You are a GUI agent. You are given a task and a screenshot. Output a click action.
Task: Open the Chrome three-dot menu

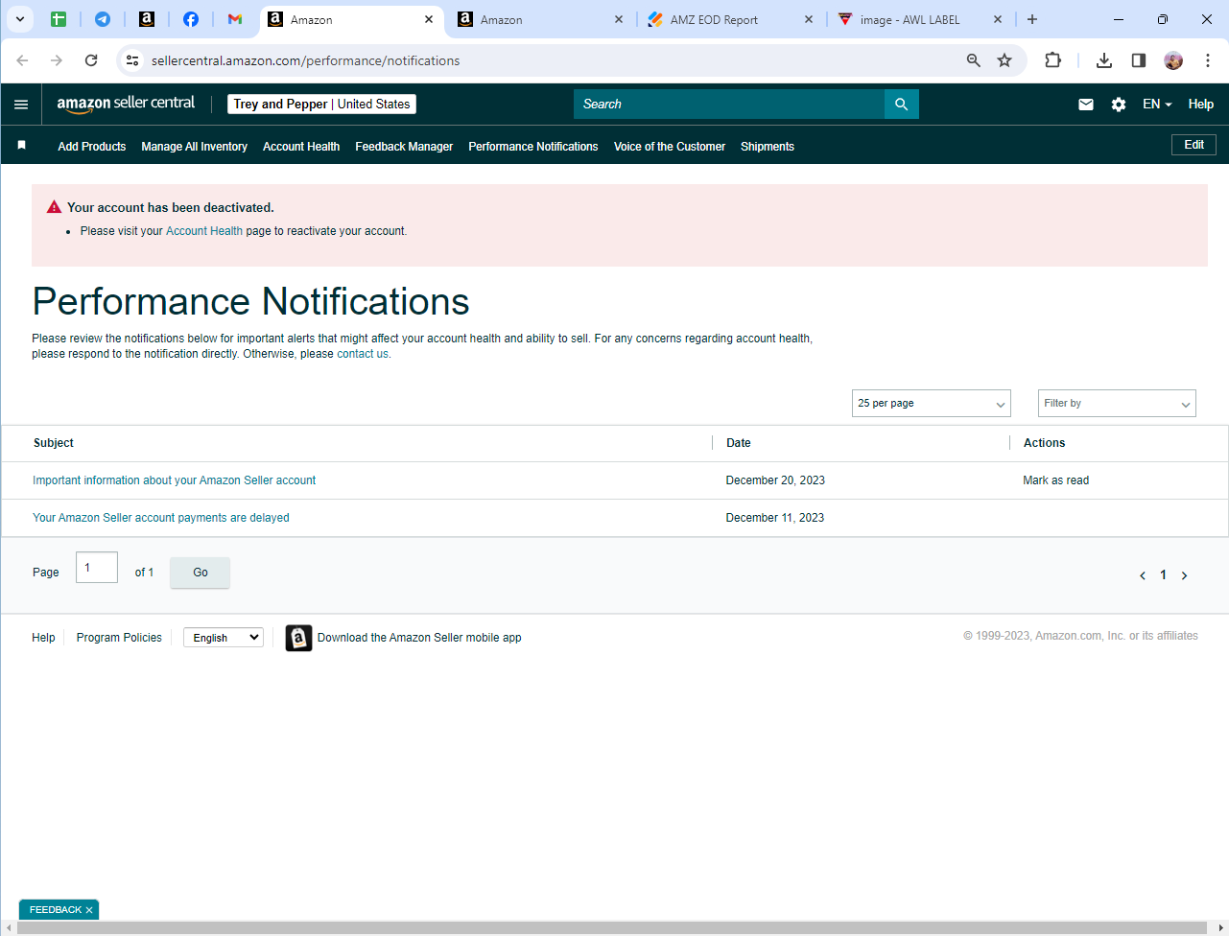pos(1208,60)
